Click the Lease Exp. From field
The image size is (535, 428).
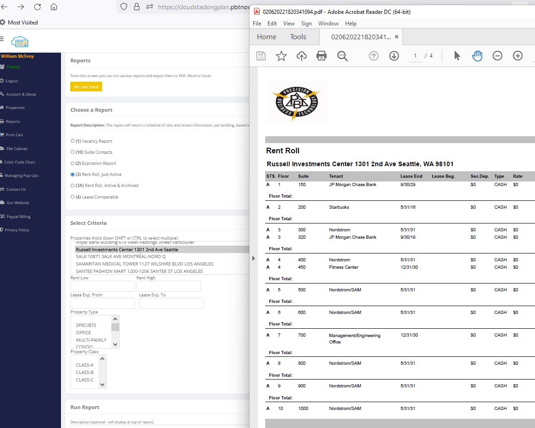coord(103,303)
